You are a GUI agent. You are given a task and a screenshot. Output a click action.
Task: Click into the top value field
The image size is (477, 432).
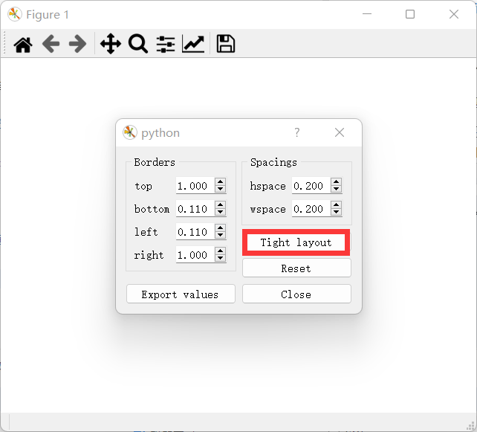[x=195, y=185]
